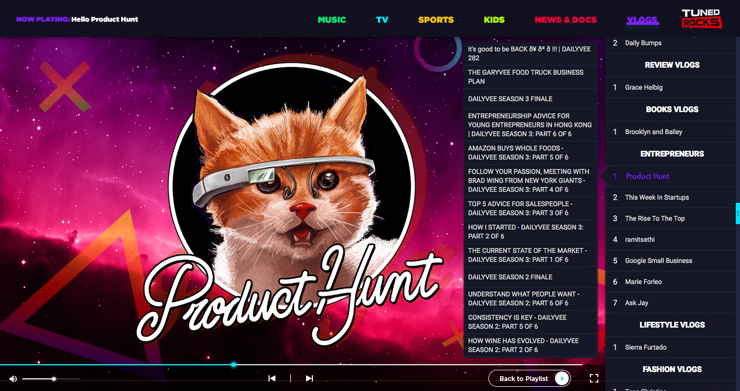This screenshot has height=391, width=740.
Task: Play The Current State of the Market video
Action: point(530,255)
